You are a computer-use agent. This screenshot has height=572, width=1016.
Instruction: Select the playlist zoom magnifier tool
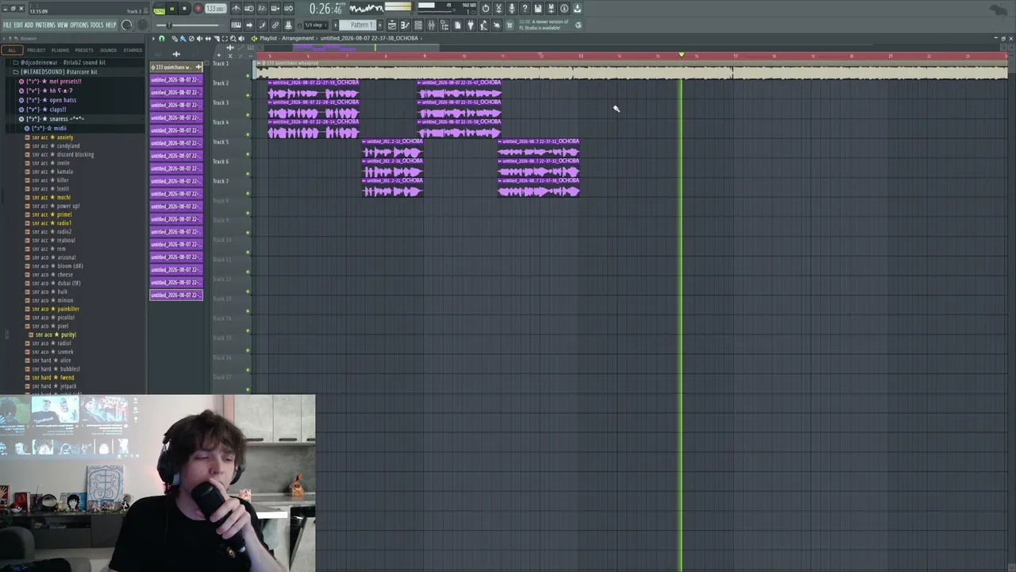pos(233,38)
